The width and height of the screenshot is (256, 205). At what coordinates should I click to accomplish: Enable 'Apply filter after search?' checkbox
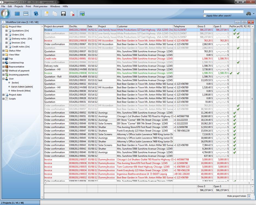(205, 16)
